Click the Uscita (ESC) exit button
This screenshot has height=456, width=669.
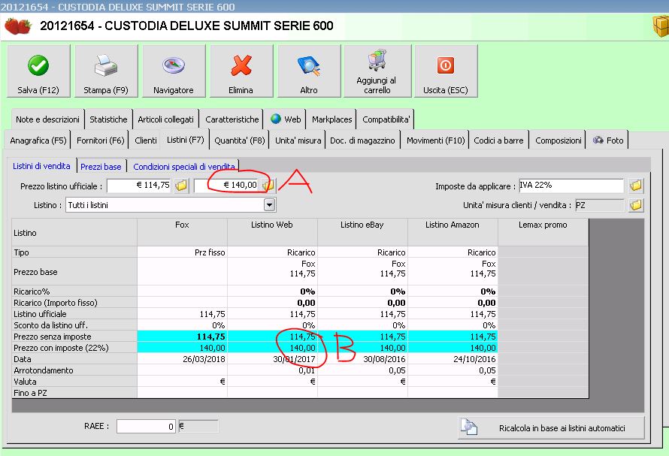click(446, 71)
